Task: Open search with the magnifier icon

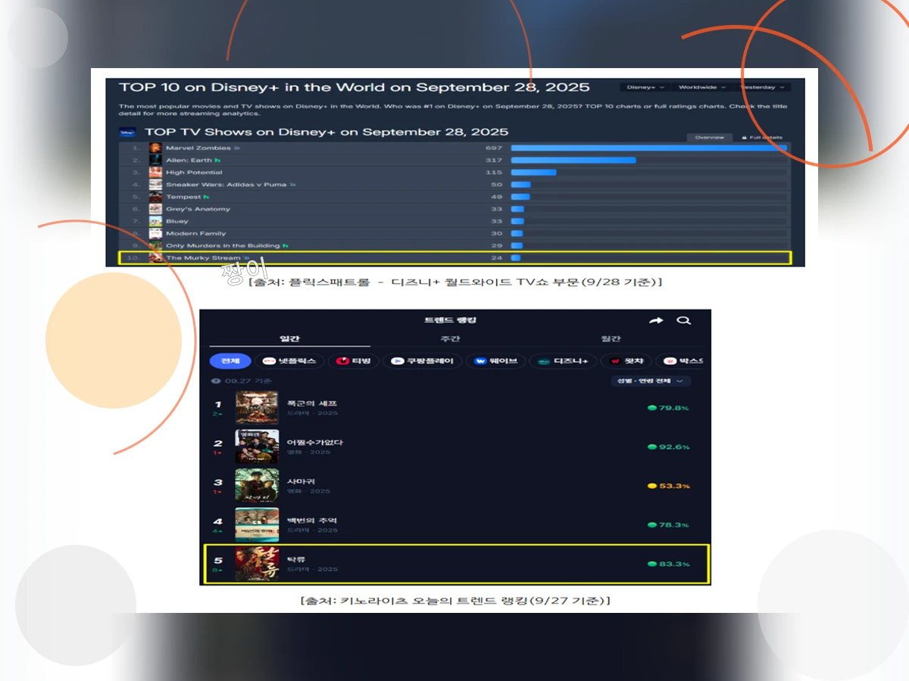Action: point(683,321)
